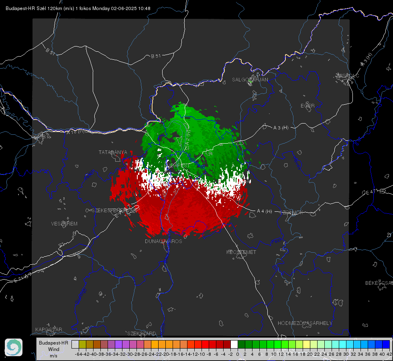Click the SALGÓTARJÁN city label

[250, 80]
